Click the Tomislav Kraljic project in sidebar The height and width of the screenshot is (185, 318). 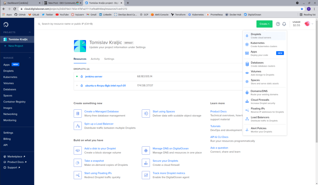[x=17, y=39]
